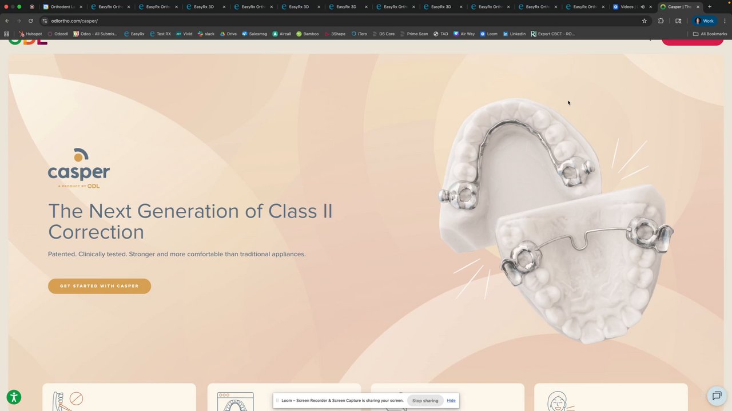Open the accessibility widget icon
Viewport: 732px width, 411px height.
[x=14, y=397]
